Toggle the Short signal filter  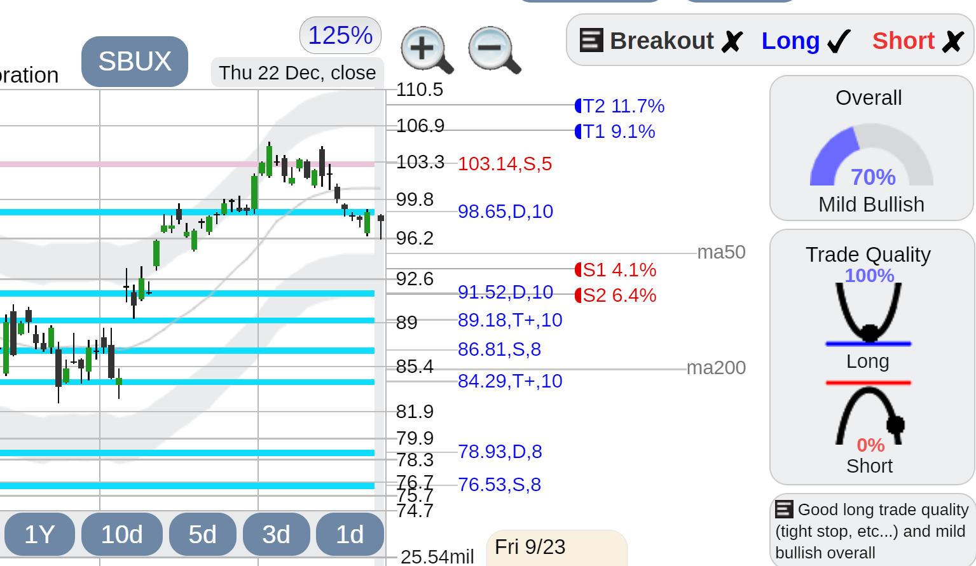[918, 41]
